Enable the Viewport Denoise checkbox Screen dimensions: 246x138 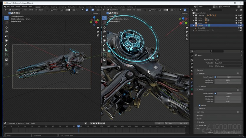pyautogui.click(x=199, y=87)
